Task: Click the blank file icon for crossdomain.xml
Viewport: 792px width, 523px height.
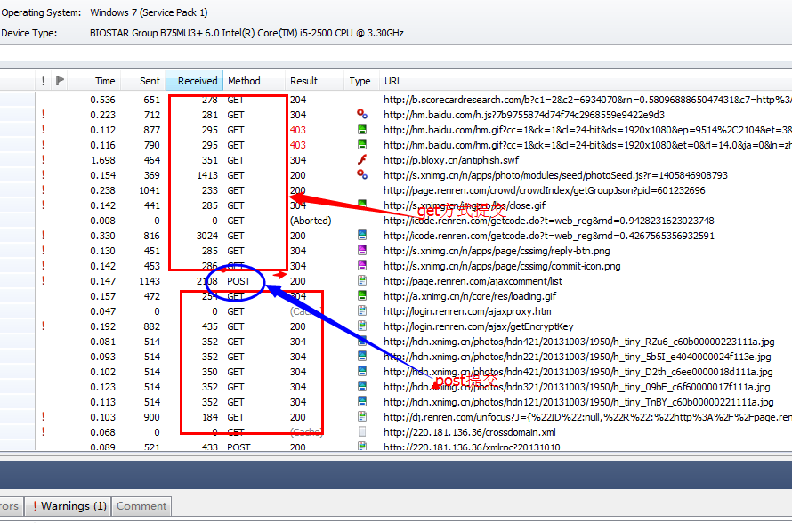Action: tap(361, 432)
